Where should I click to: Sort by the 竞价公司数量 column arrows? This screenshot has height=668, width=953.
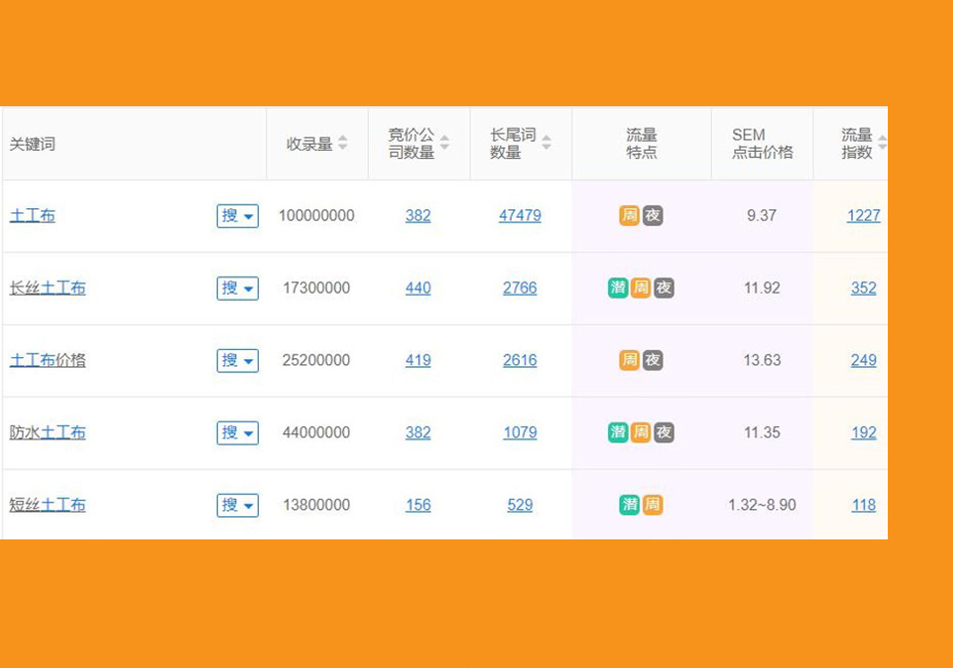[x=445, y=143]
